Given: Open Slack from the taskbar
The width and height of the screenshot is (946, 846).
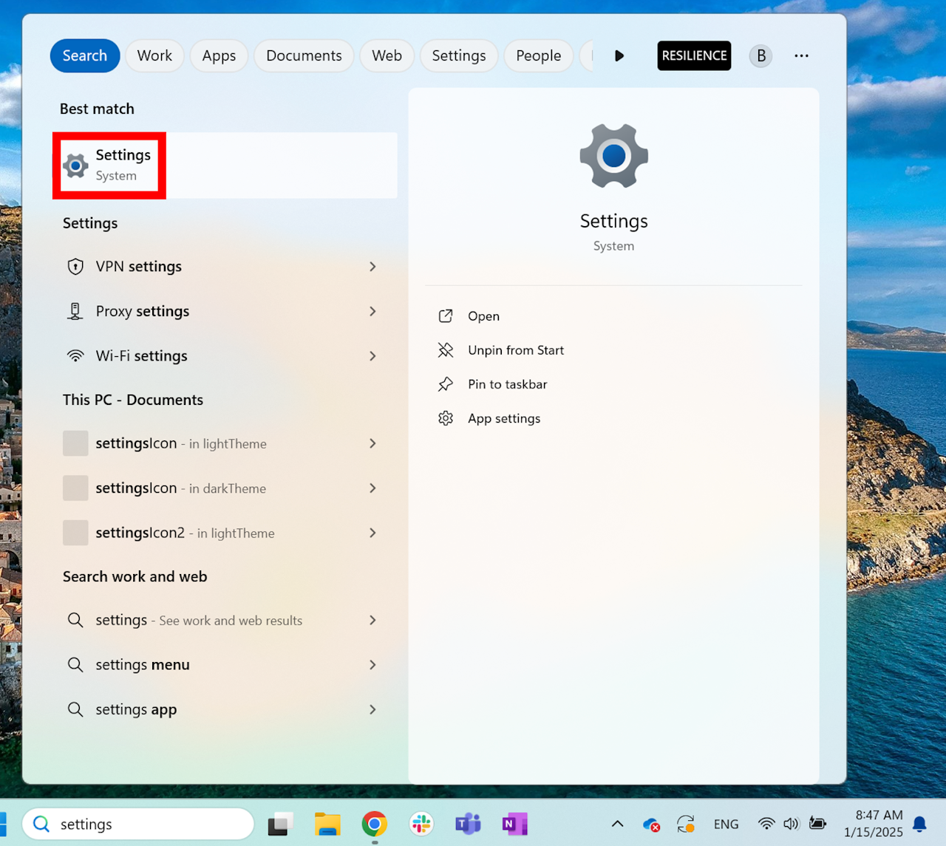Looking at the screenshot, I should click(x=421, y=824).
